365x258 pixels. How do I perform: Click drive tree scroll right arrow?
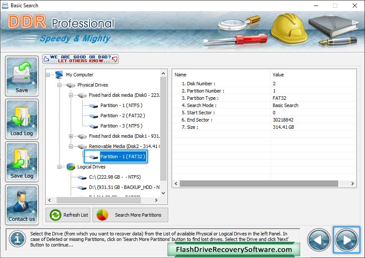pyautogui.click(x=156, y=200)
